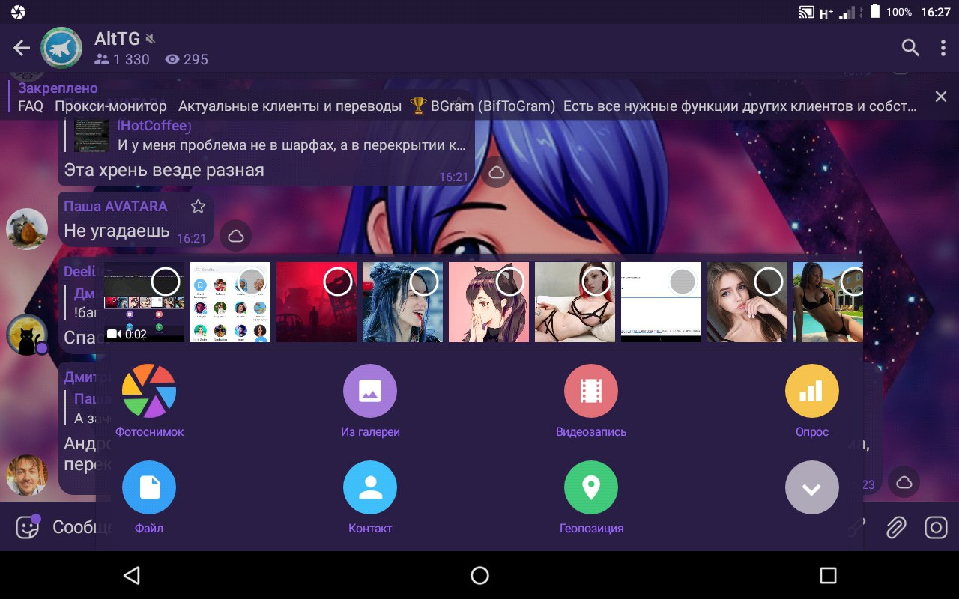Viewport: 959px width, 599px height.
Task: Select the anime cat-girl image circle
Action: click(x=510, y=282)
